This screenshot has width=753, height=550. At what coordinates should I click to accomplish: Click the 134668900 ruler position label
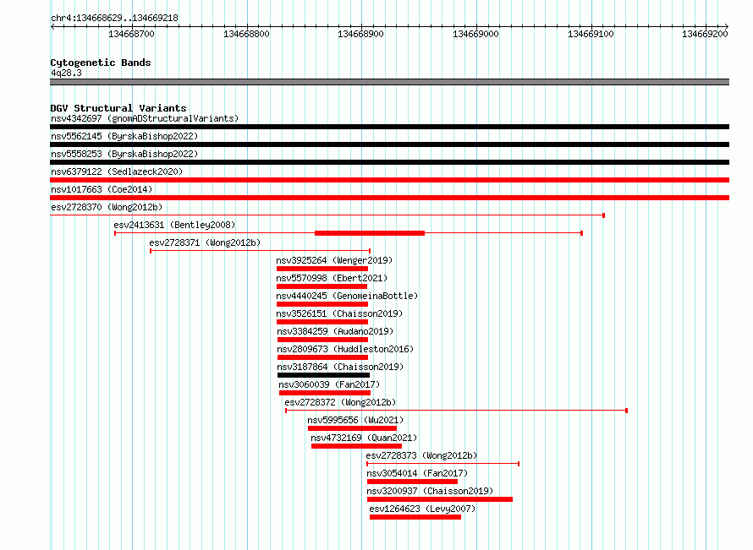pos(360,34)
